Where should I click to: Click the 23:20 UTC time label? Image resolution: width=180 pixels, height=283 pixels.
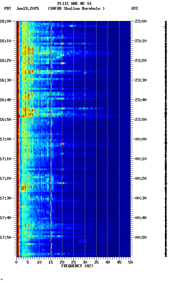pyautogui.click(x=141, y=61)
